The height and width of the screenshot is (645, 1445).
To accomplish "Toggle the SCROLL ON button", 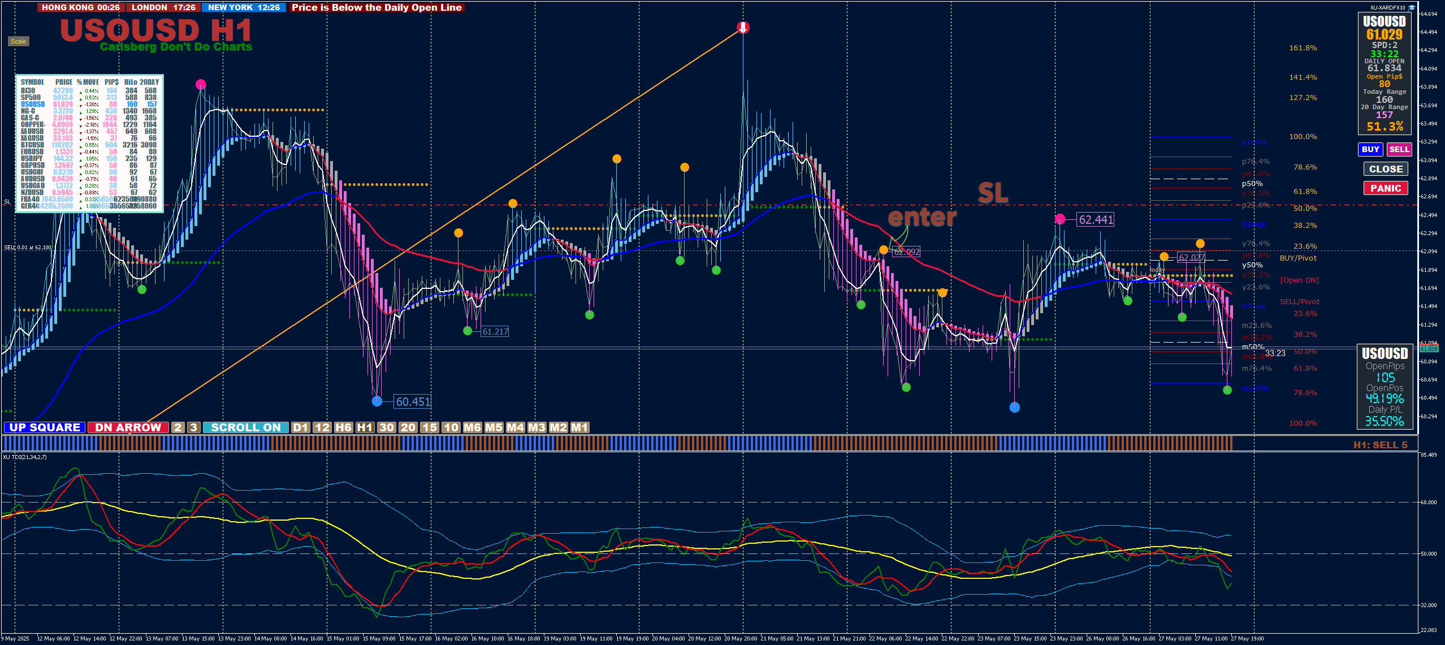I will coord(246,427).
